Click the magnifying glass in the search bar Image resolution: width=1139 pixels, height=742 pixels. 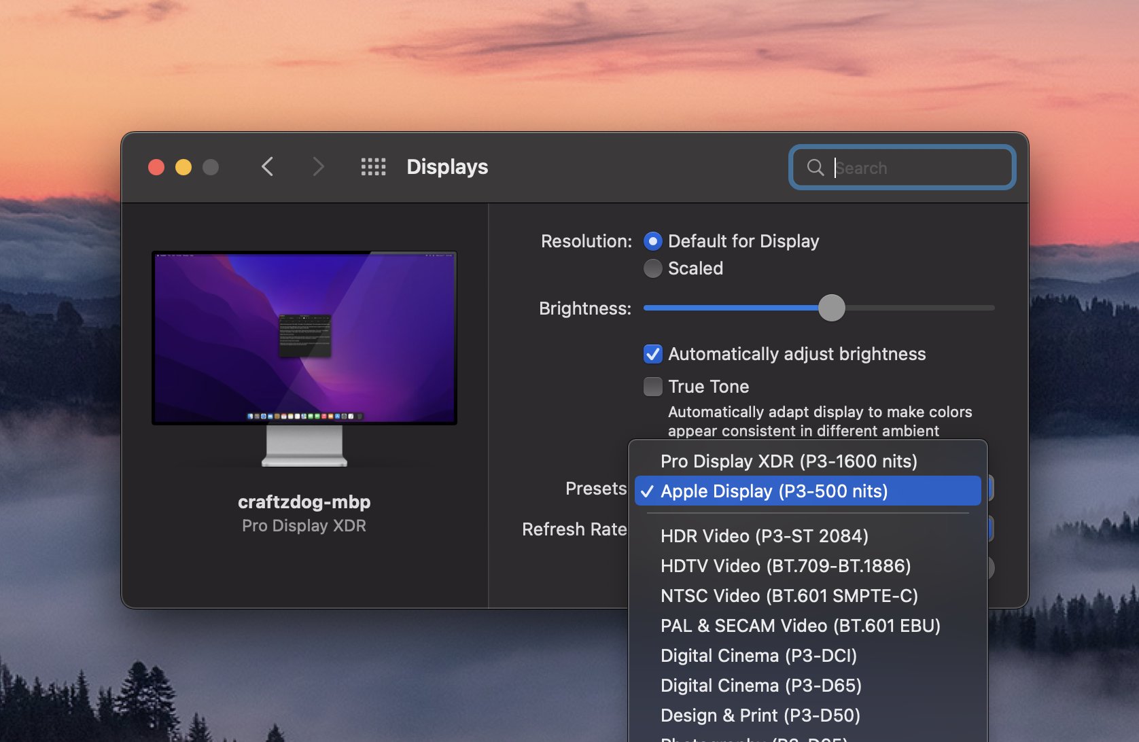[816, 167]
